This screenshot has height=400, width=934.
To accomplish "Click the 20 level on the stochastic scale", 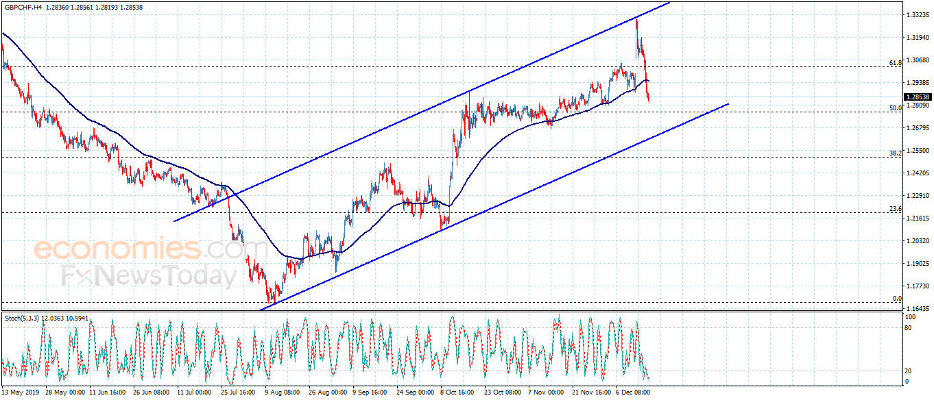I will pos(909,371).
